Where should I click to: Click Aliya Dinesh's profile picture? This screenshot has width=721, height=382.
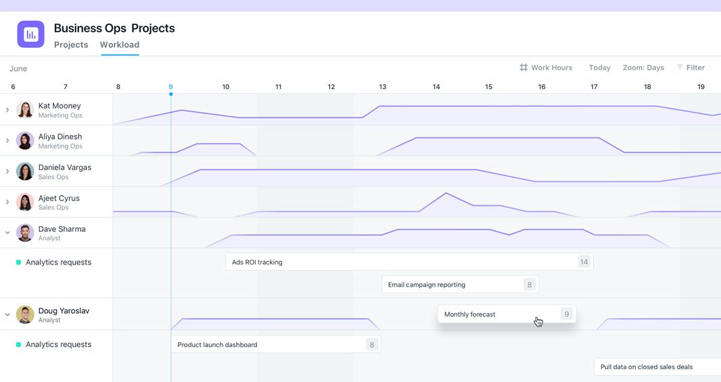tap(25, 141)
